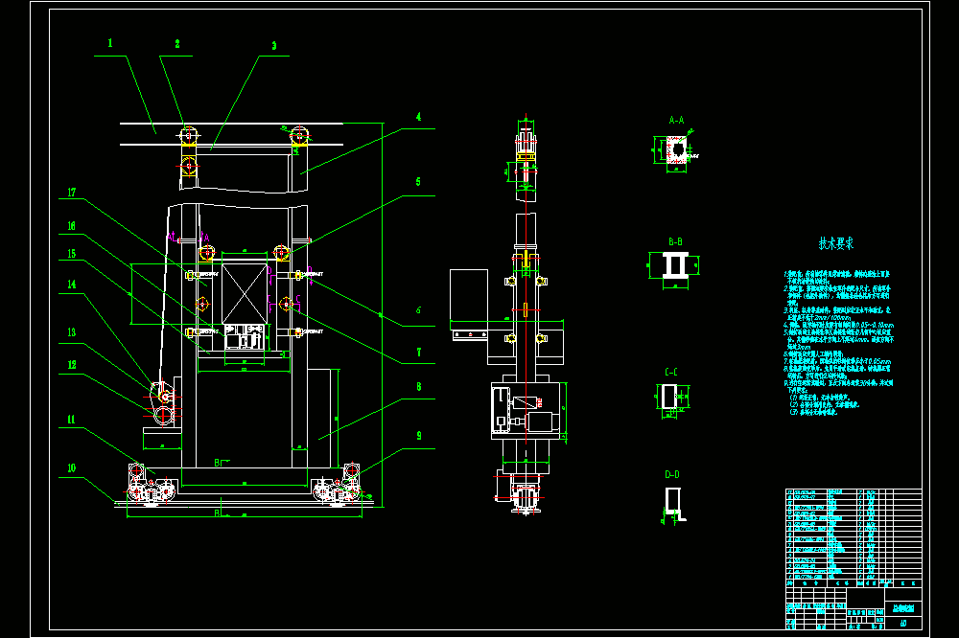Screen dimensions: 959x638
Task: Select callout number 16 label
Action: click(x=72, y=226)
